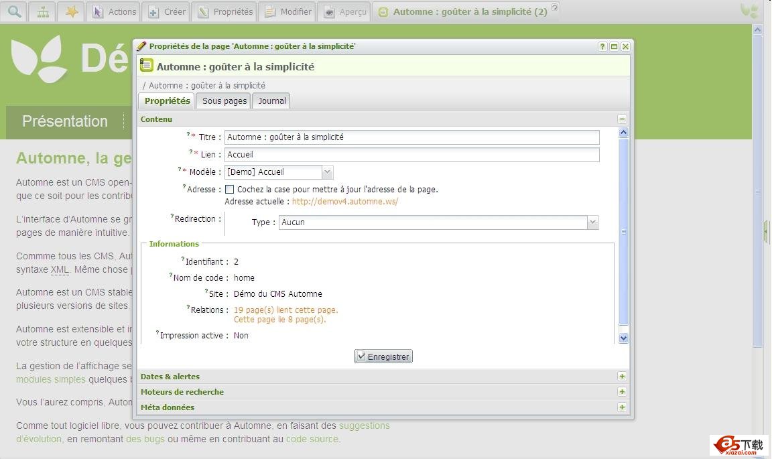
Task: Expand the Méta données section
Action: pos(622,407)
